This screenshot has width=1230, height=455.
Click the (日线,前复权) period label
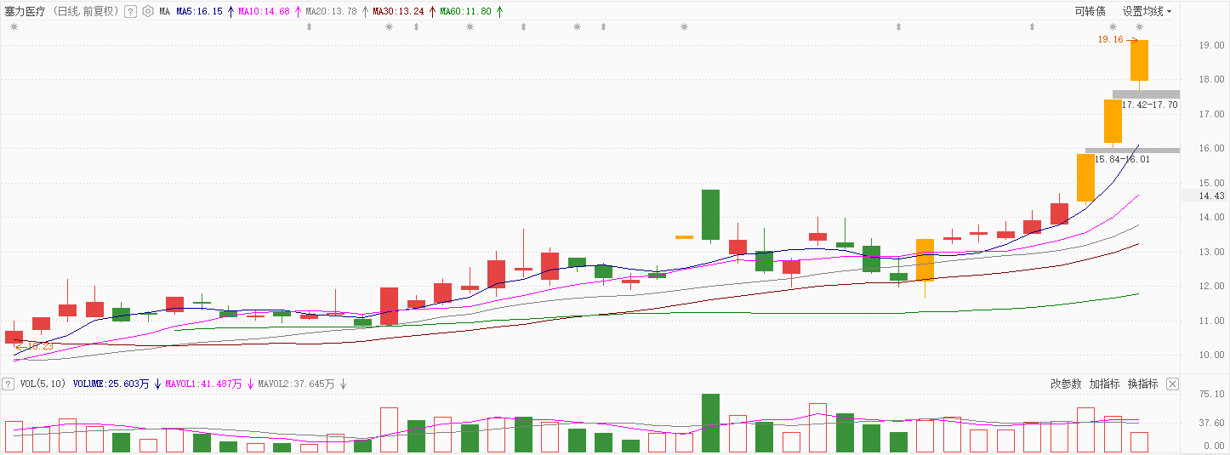click(x=85, y=12)
